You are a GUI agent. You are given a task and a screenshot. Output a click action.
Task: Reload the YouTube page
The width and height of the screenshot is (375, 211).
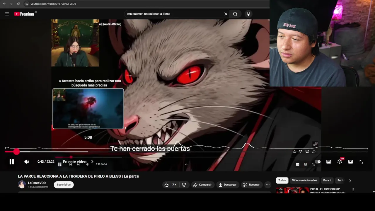tap(18, 4)
